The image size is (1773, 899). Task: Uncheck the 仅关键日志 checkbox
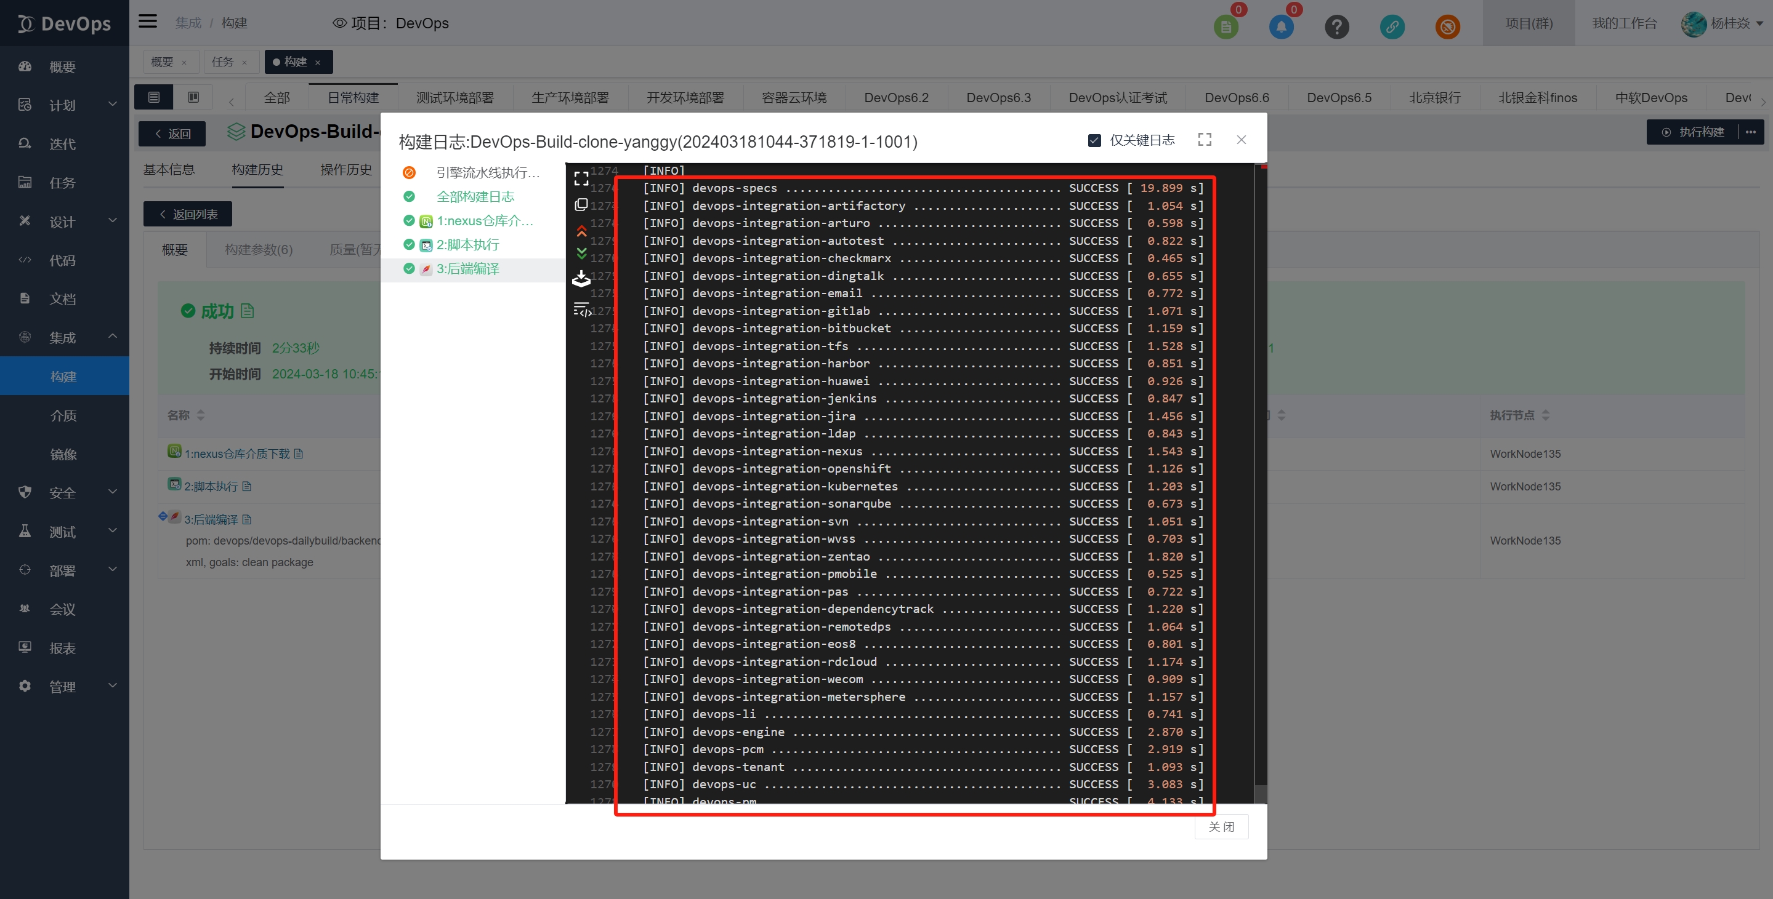(1094, 140)
